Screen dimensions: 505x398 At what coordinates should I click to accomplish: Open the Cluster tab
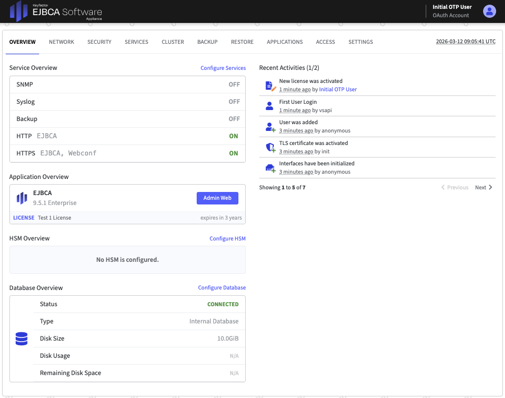click(x=173, y=42)
